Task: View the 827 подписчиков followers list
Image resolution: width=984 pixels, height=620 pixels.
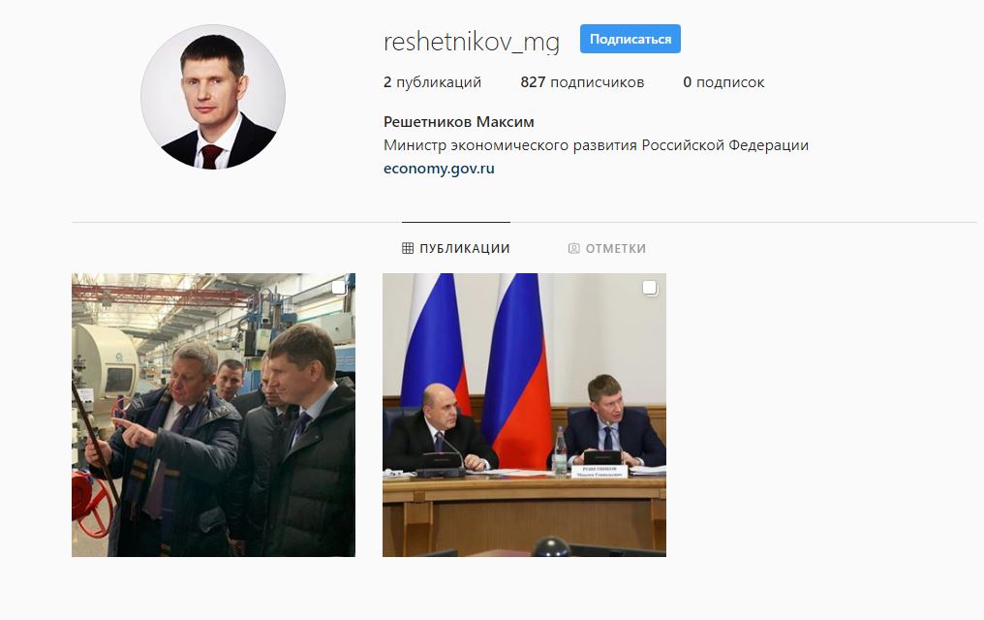Action: [582, 82]
